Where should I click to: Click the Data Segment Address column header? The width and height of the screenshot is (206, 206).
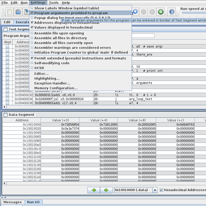22,120
